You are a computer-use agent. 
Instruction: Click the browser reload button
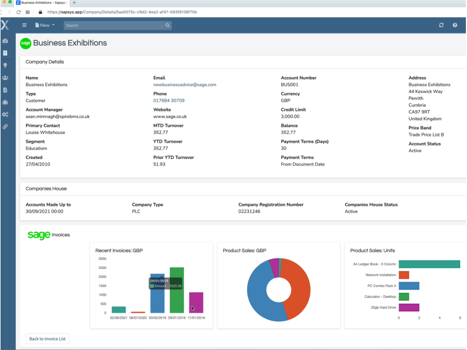[x=18, y=12]
